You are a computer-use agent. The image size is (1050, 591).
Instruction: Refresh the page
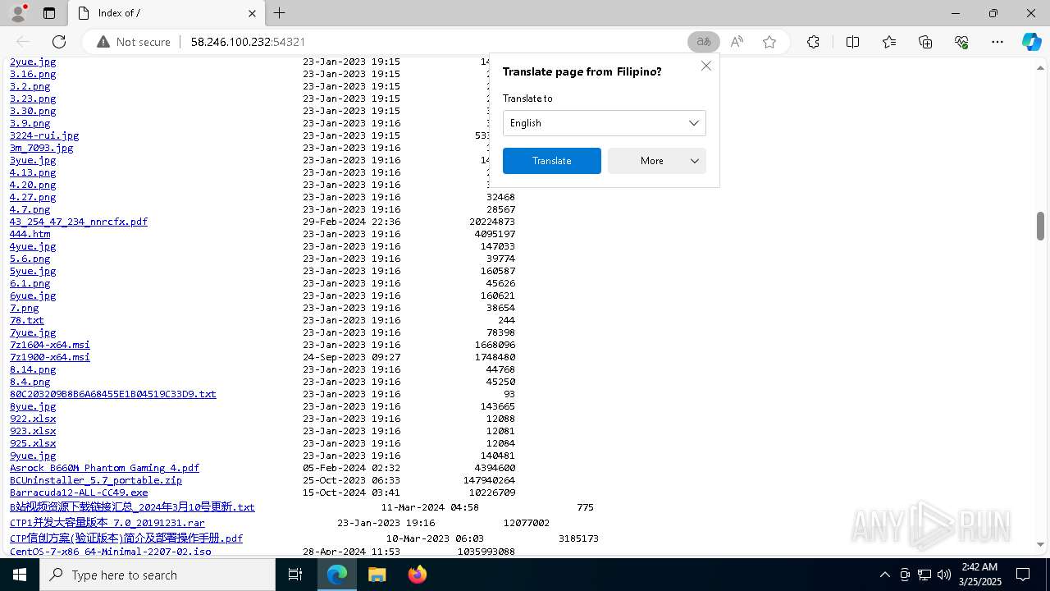coord(59,42)
